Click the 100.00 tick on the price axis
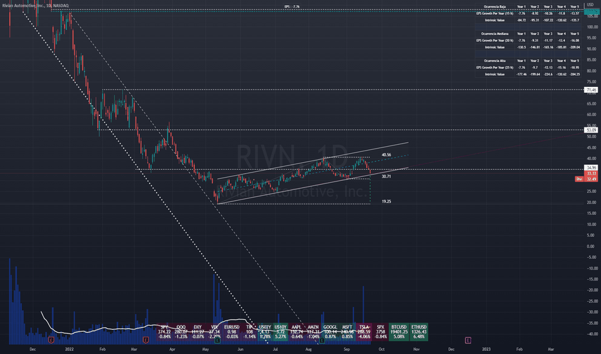The image size is (601, 354). (x=592, y=27)
